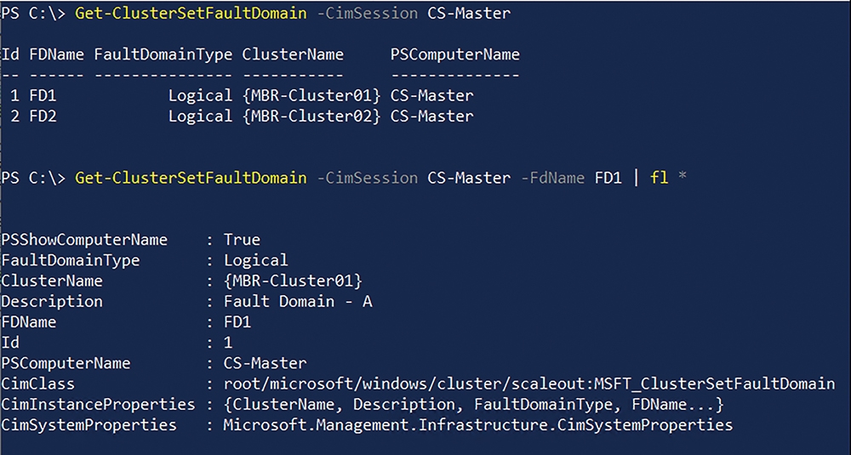The width and height of the screenshot is (851, 455).
Task: Click FD2 in the table row
Action: click(x=43, y=116)
